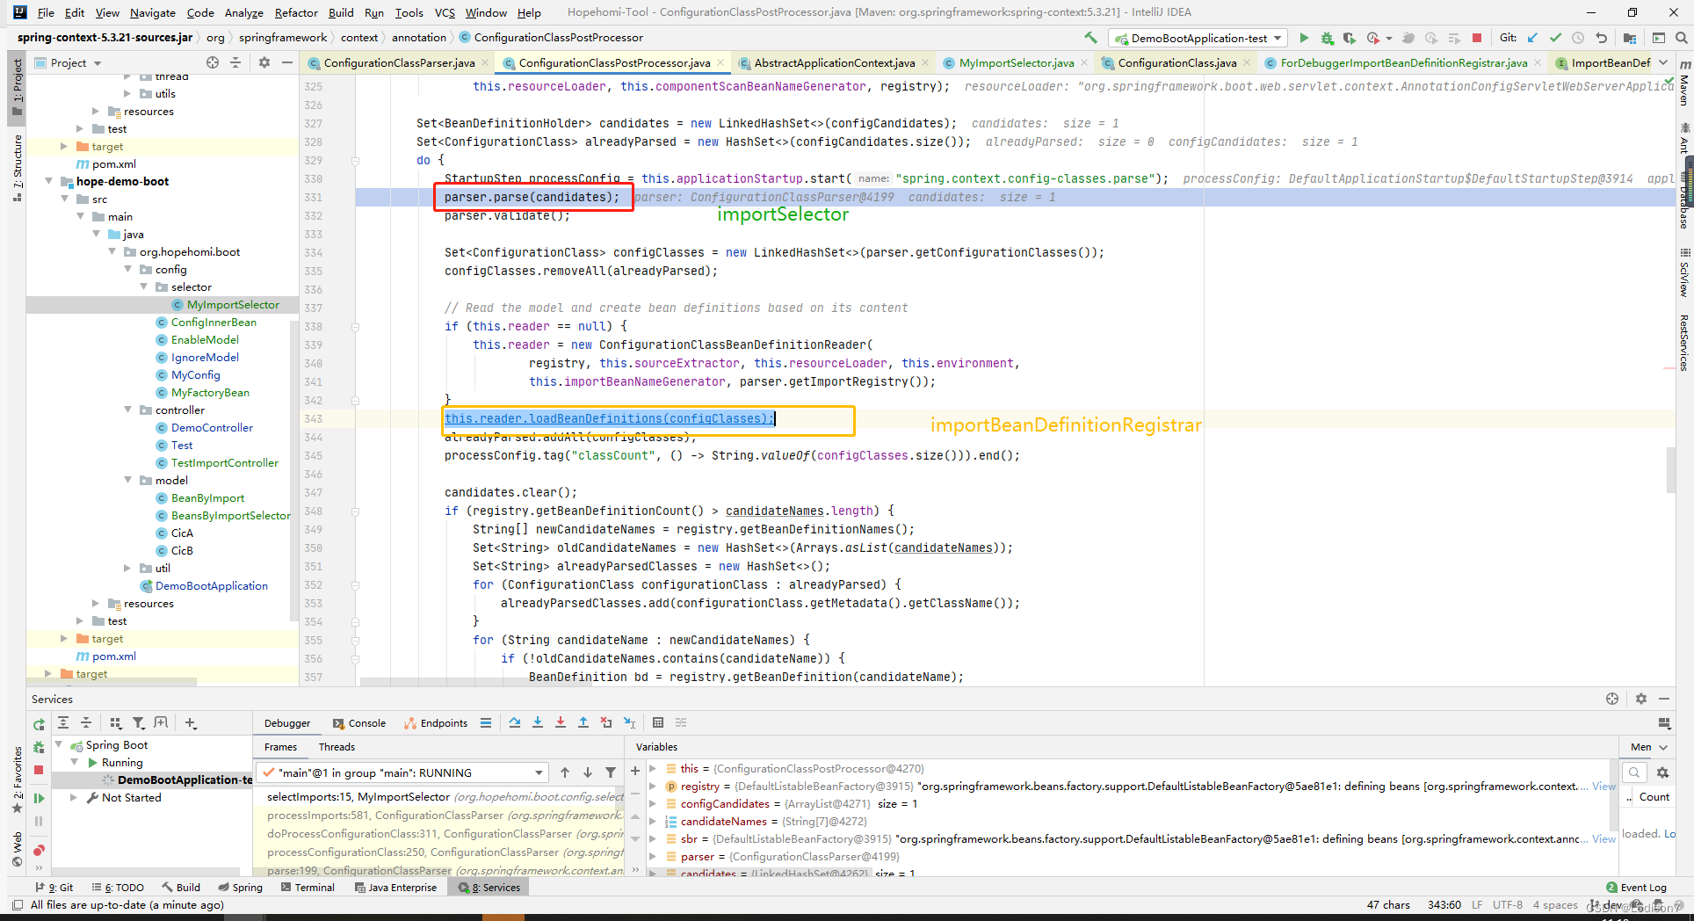Expand the util package folder

(x=128, y=568)
